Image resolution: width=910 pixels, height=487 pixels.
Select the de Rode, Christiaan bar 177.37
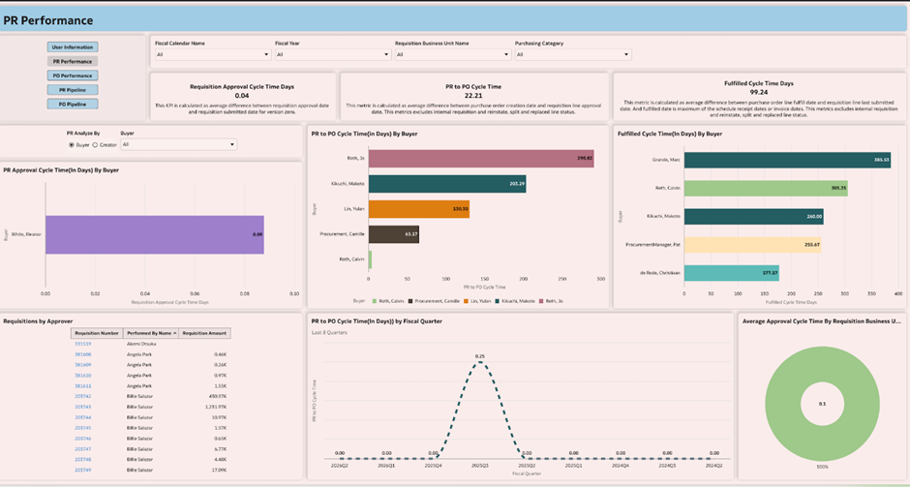(732, 273)
